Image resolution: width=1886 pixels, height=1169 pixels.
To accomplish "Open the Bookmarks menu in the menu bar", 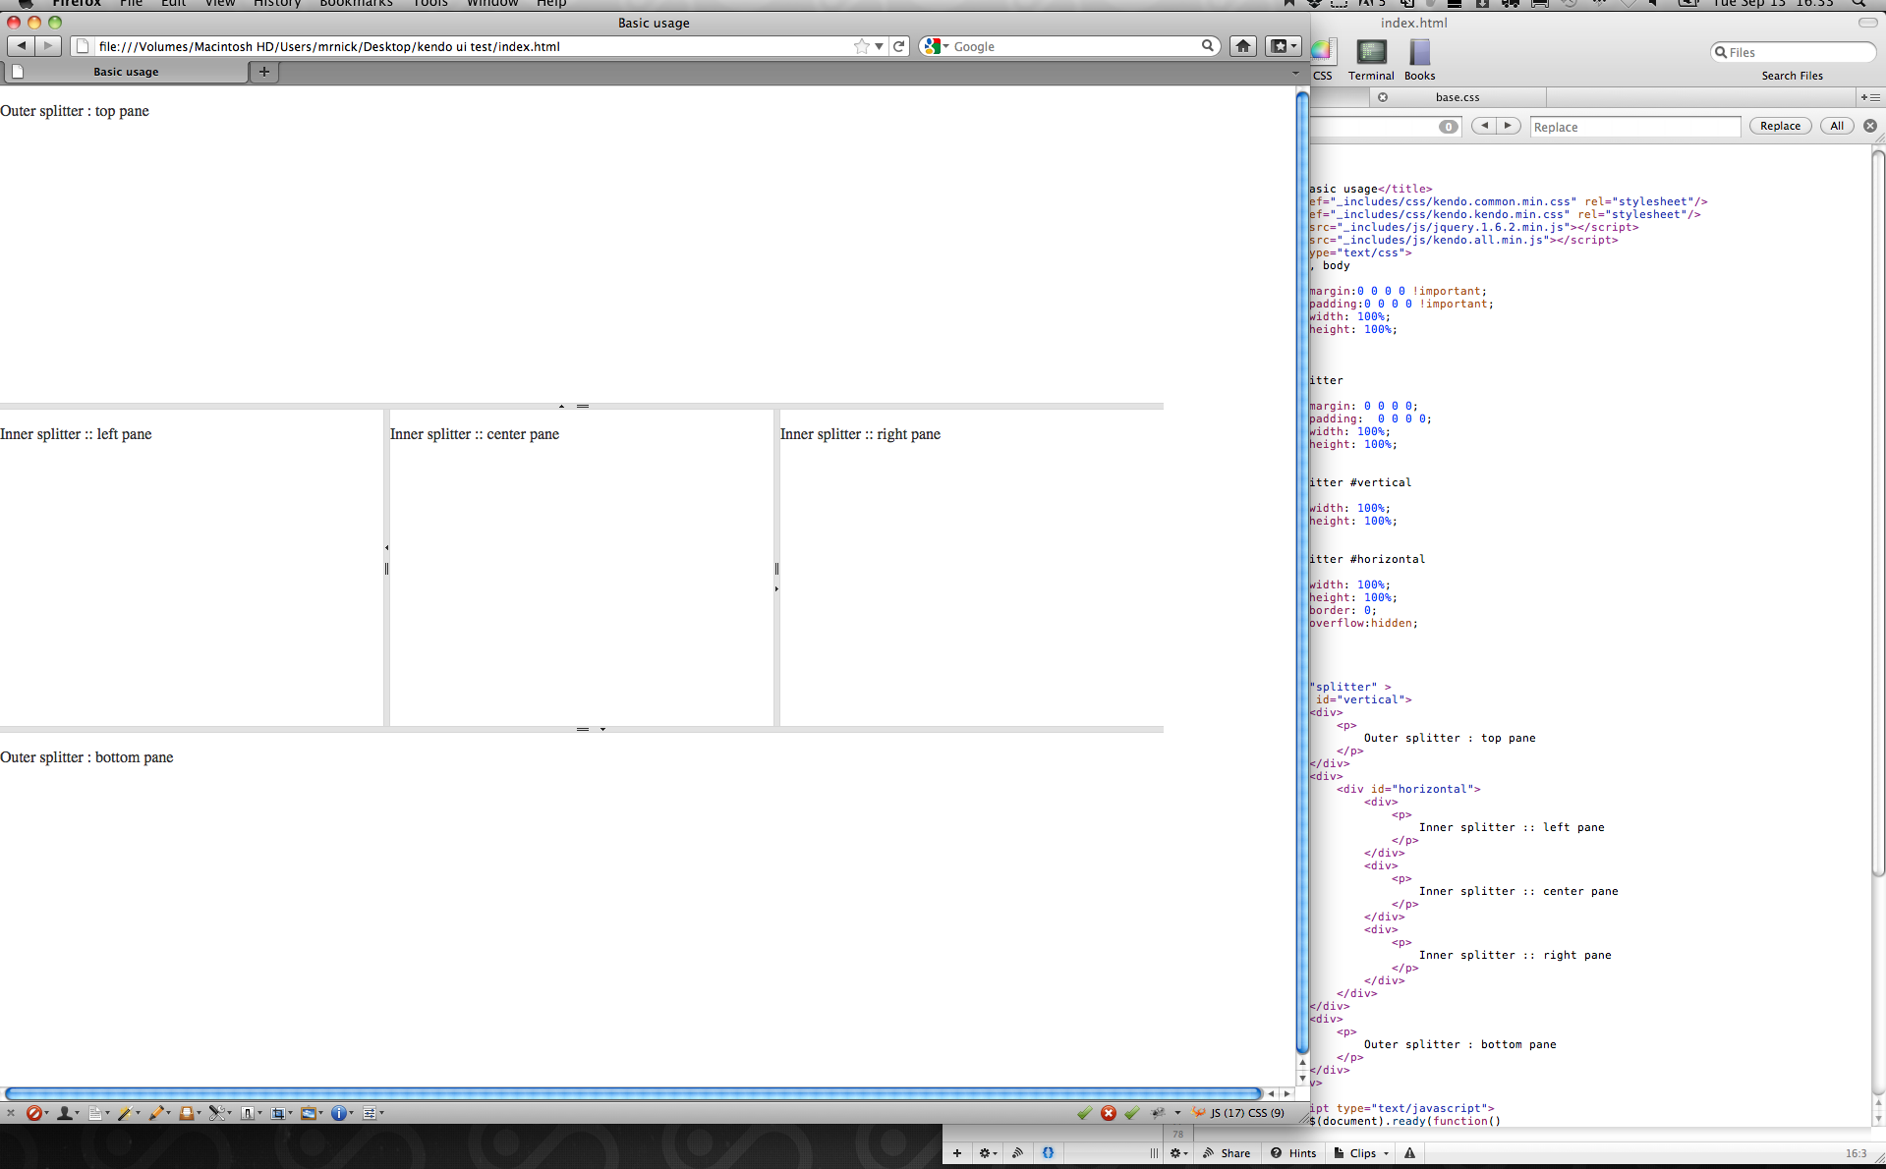I will click(x=356, y=4).
